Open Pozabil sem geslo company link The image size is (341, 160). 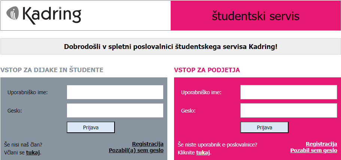314,150
